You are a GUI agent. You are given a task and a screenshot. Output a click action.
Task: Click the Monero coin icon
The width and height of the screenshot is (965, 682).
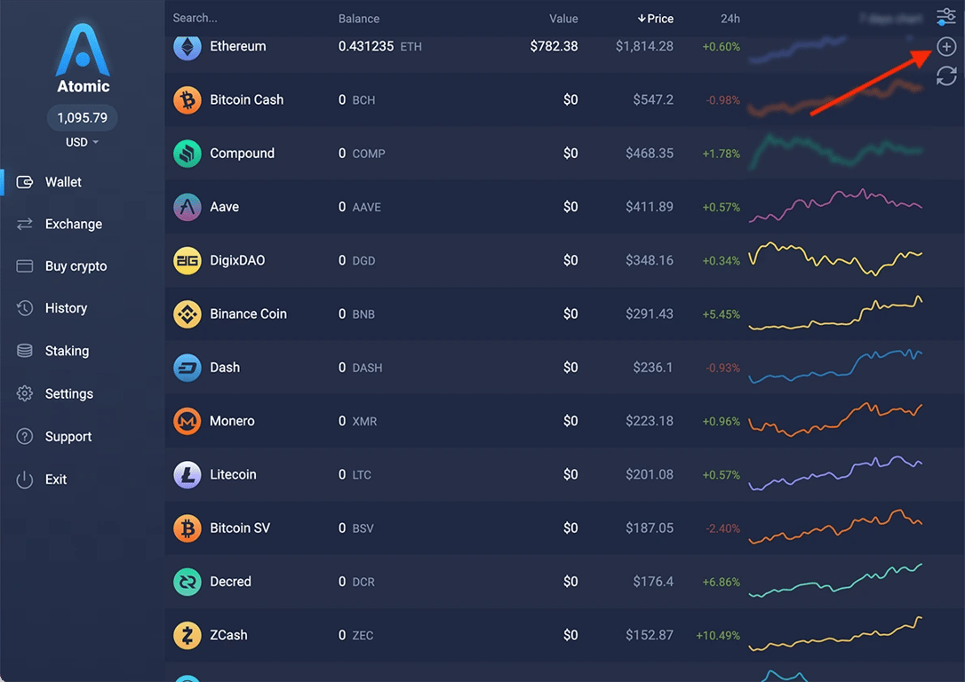pos(187,421)
